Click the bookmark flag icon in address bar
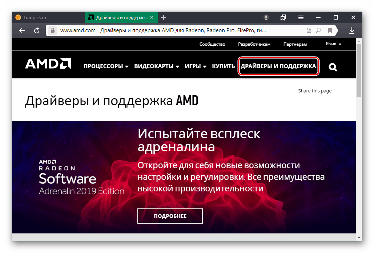 click(330, 30)
